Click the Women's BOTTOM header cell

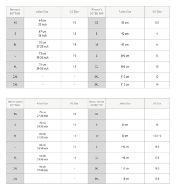(x=15, y=12)
